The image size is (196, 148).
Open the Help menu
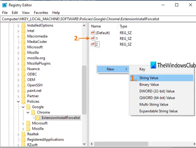(56, 13)
